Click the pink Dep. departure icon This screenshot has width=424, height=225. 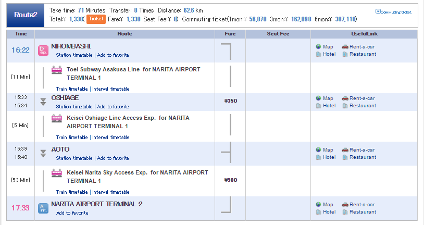coord(43,51)
